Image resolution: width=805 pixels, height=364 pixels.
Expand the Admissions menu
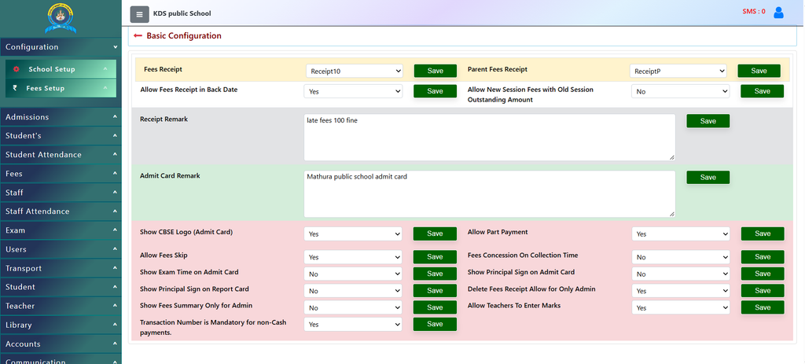tap(61, 117)
